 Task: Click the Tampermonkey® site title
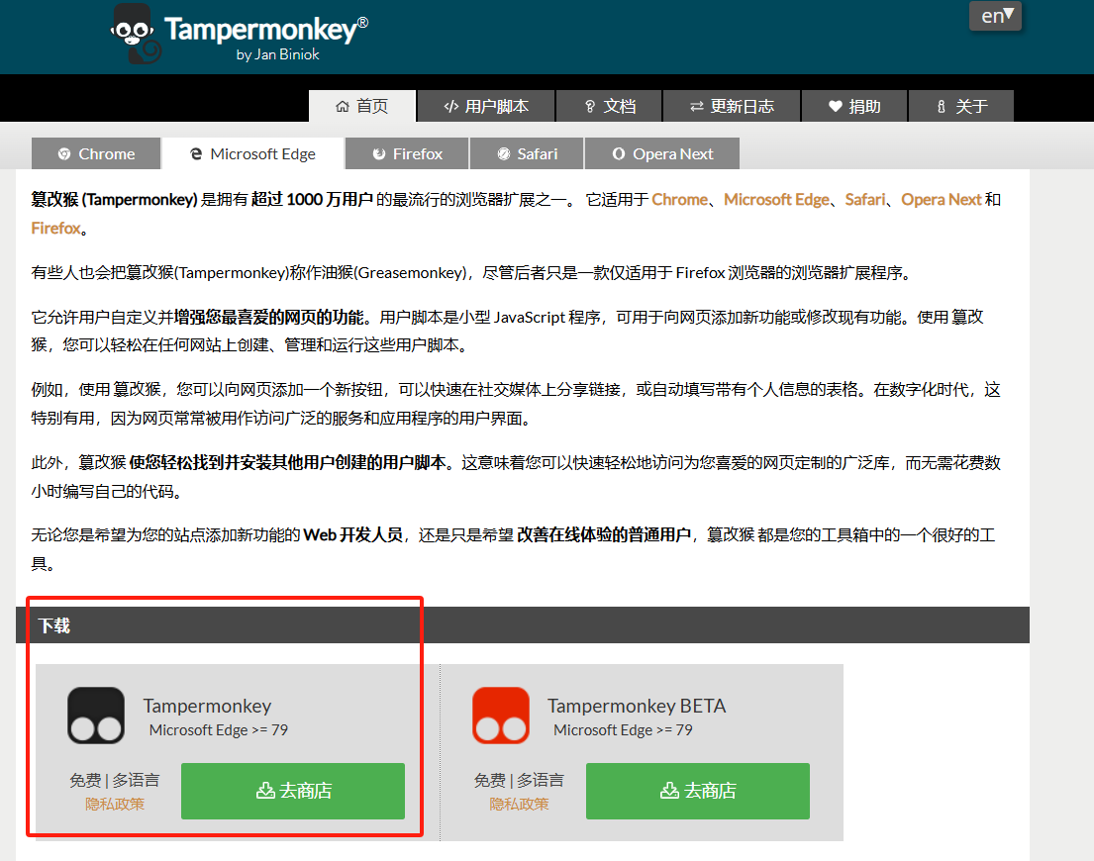pos(265,30)
